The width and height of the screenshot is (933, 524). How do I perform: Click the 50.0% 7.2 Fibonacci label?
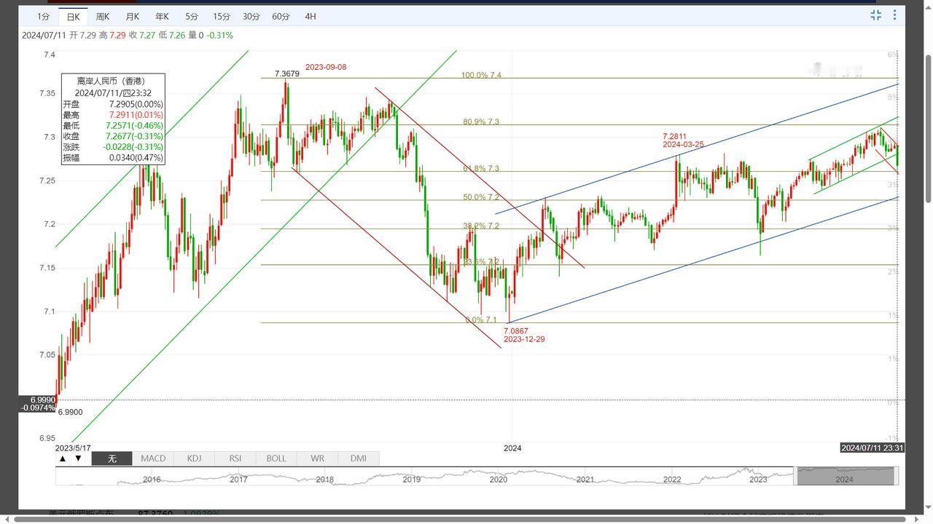coord(481,197)
